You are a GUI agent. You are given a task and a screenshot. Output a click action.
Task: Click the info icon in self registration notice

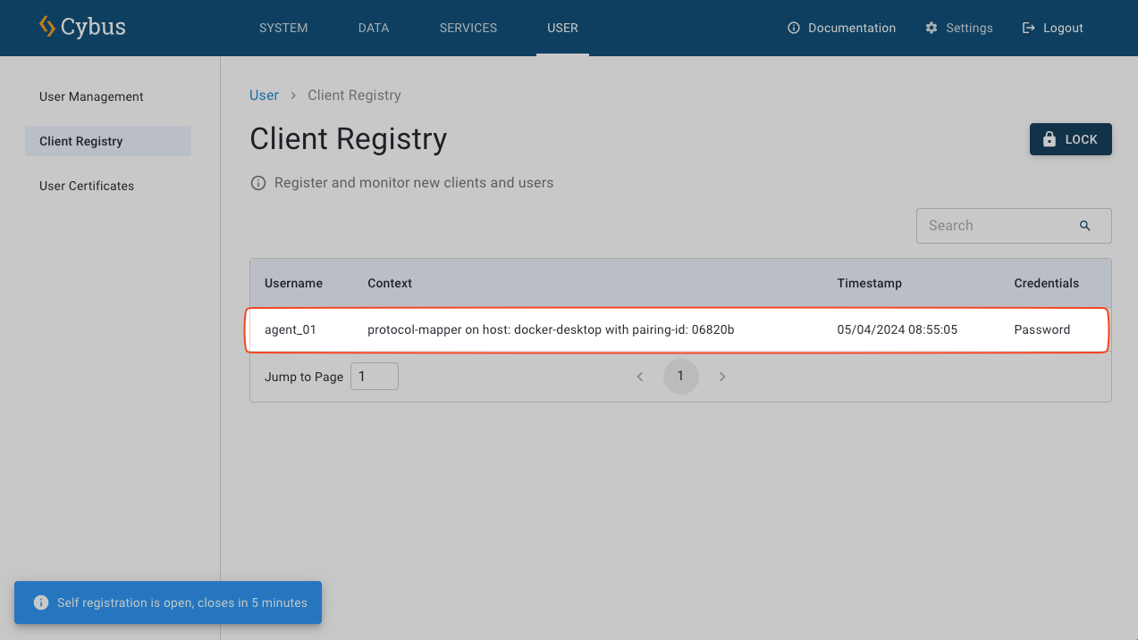(x=40, y=603)
